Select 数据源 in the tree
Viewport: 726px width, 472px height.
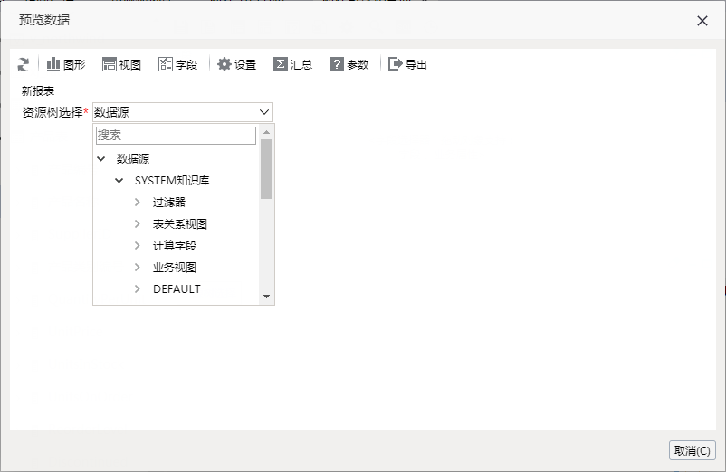pyautogui.click(x=133, y=158)
